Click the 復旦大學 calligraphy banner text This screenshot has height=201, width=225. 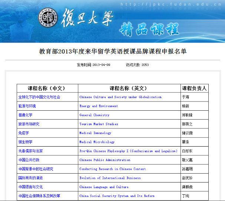87,17
